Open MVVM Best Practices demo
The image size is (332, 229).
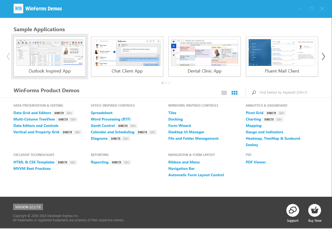pyautogui.click(x=32, y=168)
